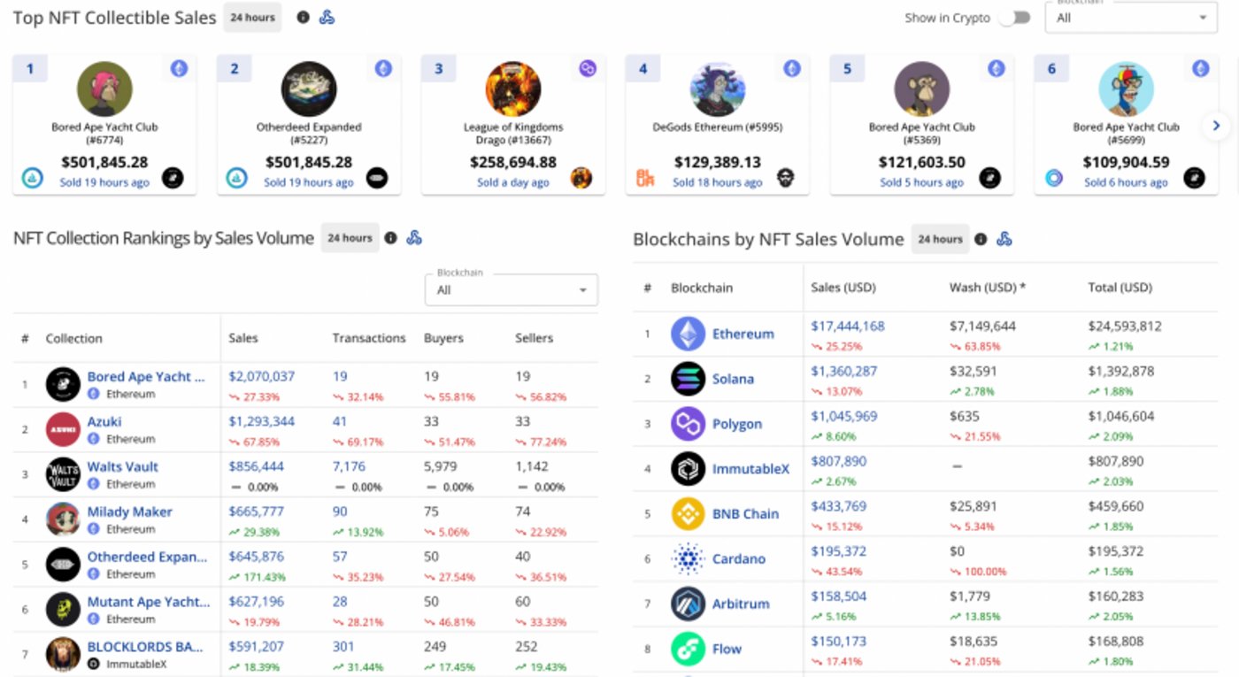Sort collections by Transactions column header
The width and height of the screenshot is (1239, 677).
(x=368, y=338)
